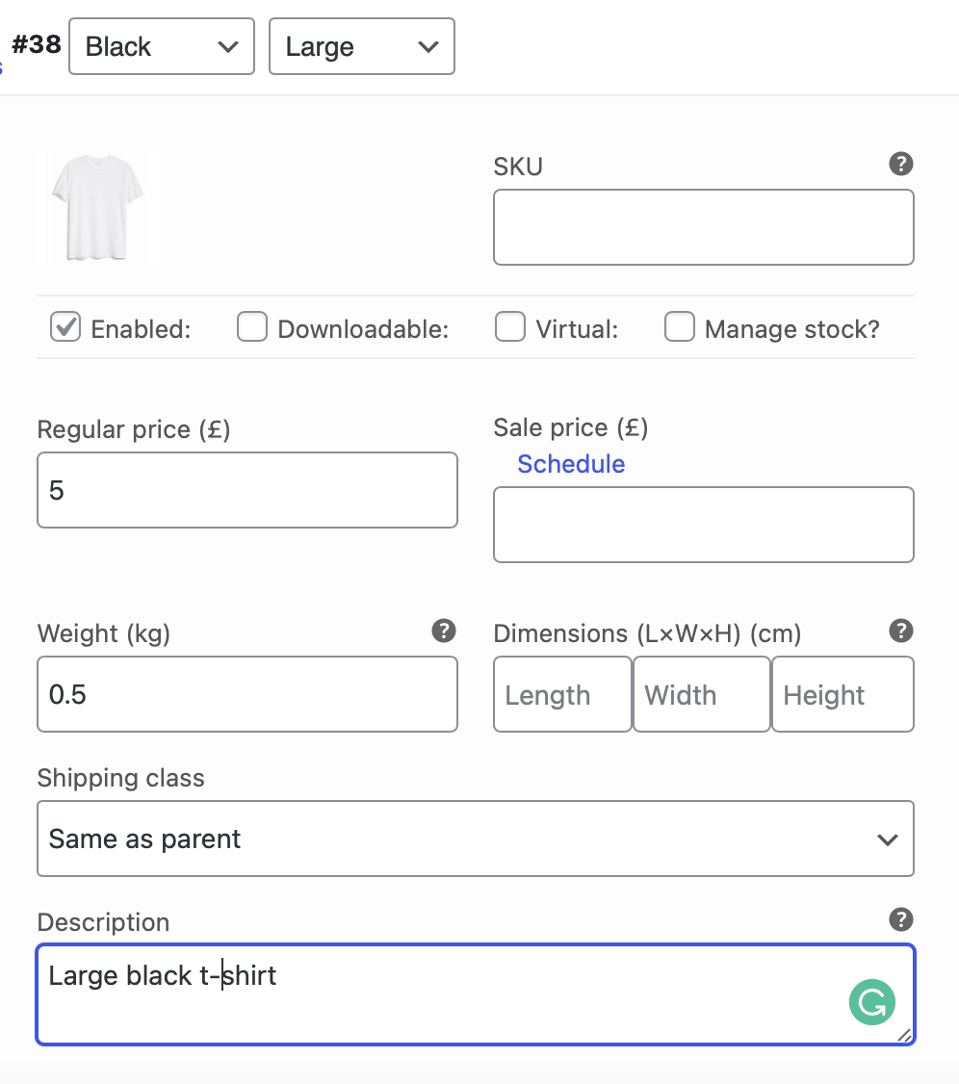Click the Schedule sale link
The width and height of the screenshot is (959, 1084).
(571, 464)
